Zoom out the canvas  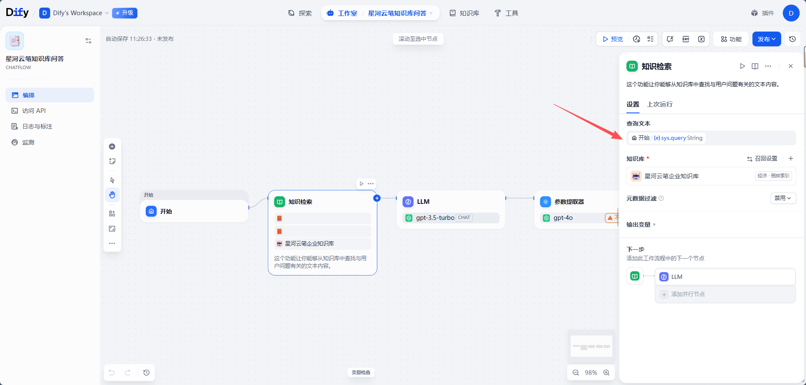coord(576,373)
